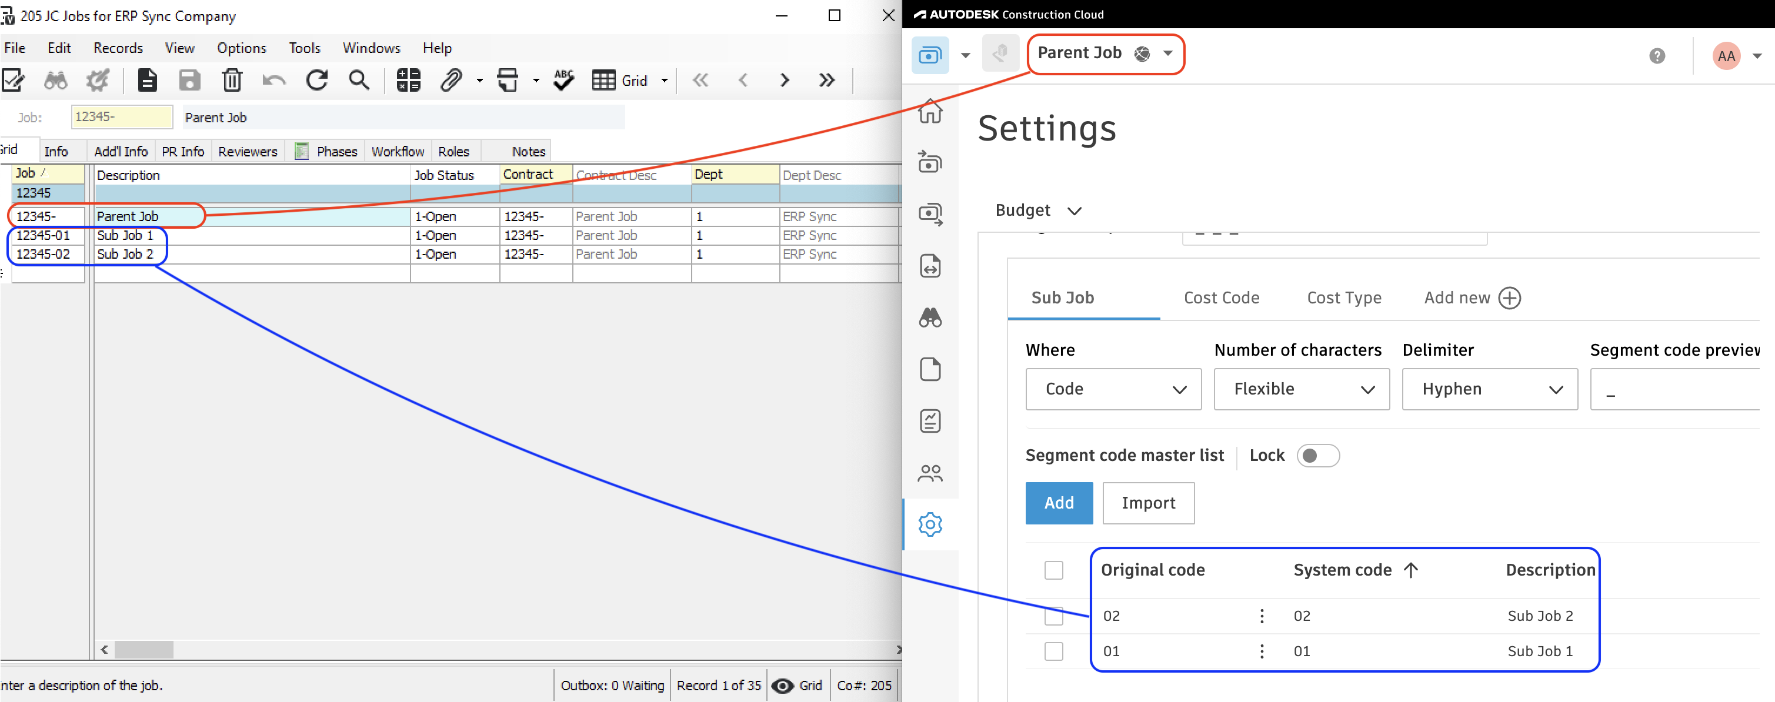1775x702 pixels.
Task: Open the Grid view dropdown arrow
Action: [x=664, y=81]
